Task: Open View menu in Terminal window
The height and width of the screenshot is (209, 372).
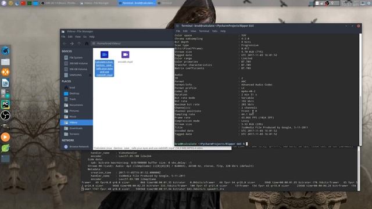Action: tap(194, 31)
